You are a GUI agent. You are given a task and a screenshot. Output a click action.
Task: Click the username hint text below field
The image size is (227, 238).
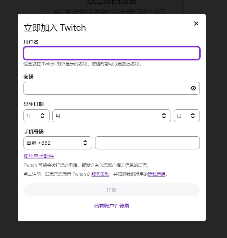83,64
